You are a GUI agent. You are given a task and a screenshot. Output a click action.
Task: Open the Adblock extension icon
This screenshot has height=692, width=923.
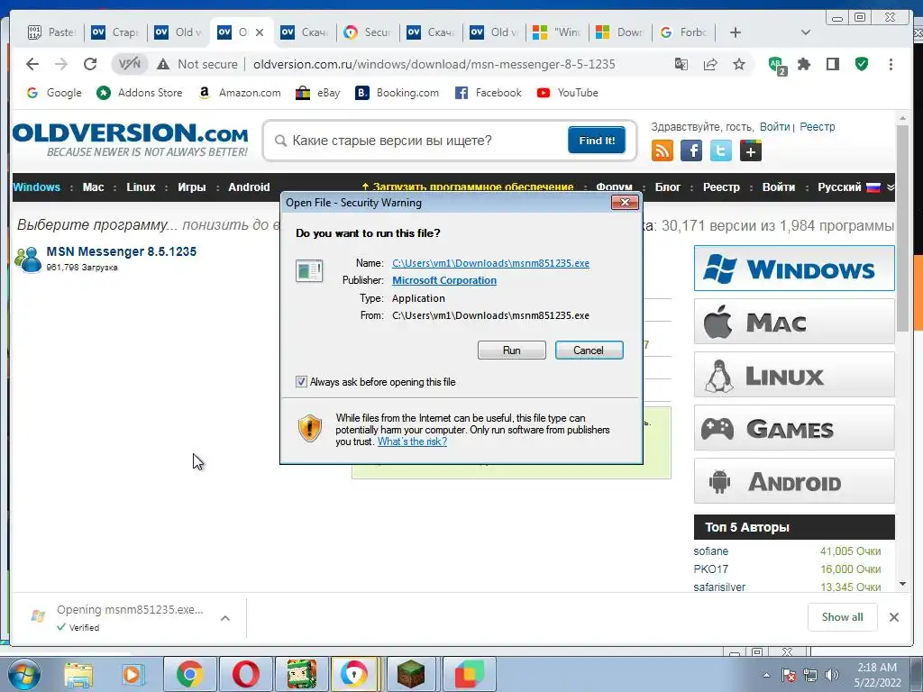tap(777, 65)
